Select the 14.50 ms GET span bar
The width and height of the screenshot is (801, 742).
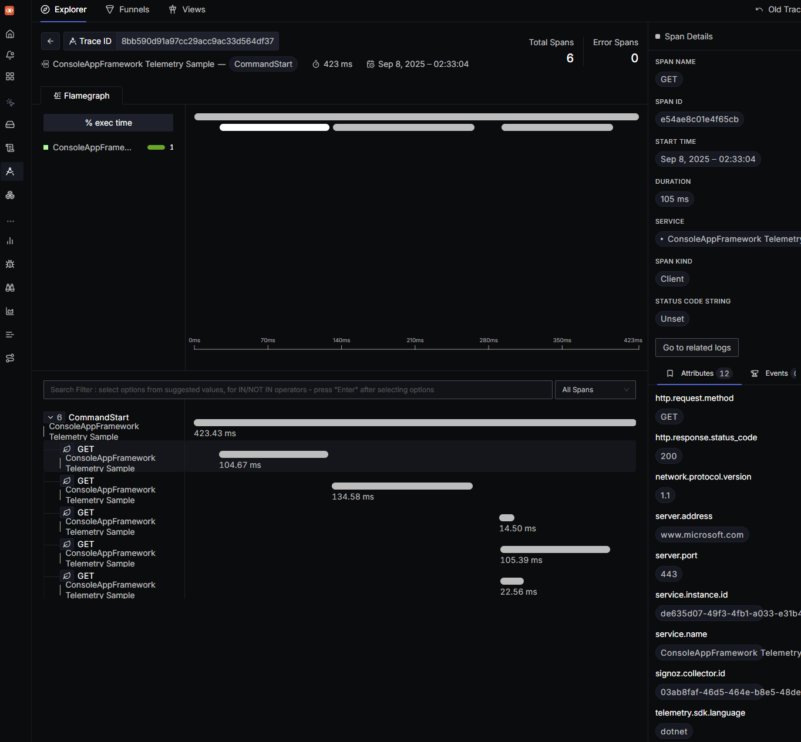(x=507, y=518)
